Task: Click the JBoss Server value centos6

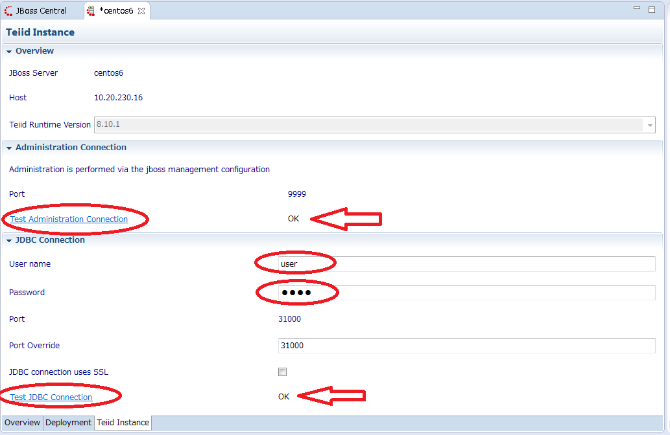Action: pos(108,73)
